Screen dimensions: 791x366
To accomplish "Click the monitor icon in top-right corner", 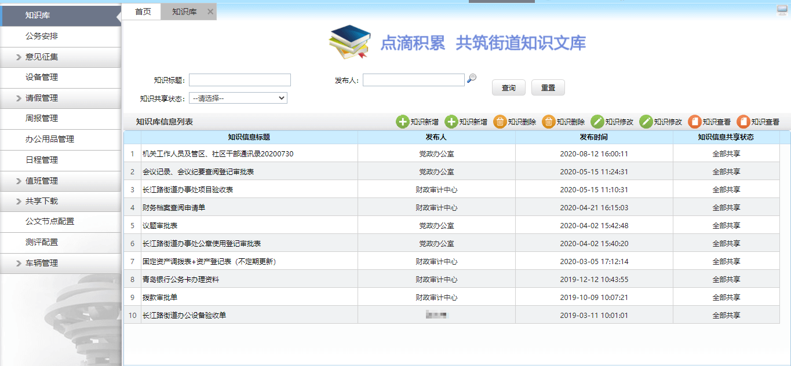I will (x=782, y=10).
